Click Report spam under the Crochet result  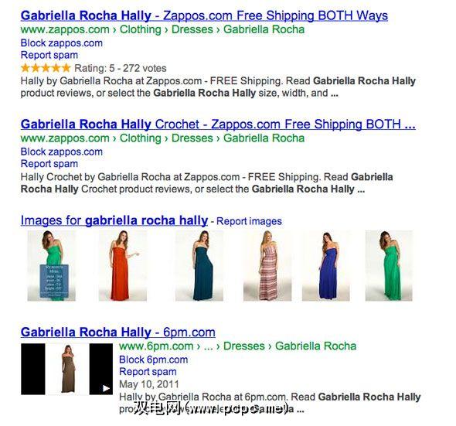pos(49,164)
